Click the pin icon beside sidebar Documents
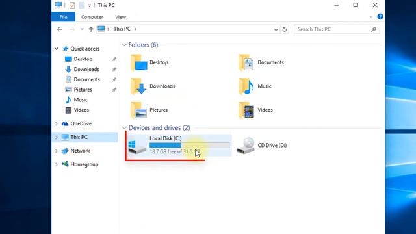Image resolution: width=416 pixels, height=234 pixels. pyautogui.click(x=114, y=79)
